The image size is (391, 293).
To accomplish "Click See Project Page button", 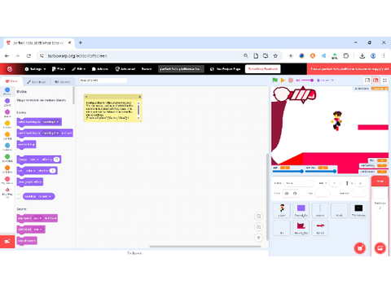I will [x=226, y=69].
